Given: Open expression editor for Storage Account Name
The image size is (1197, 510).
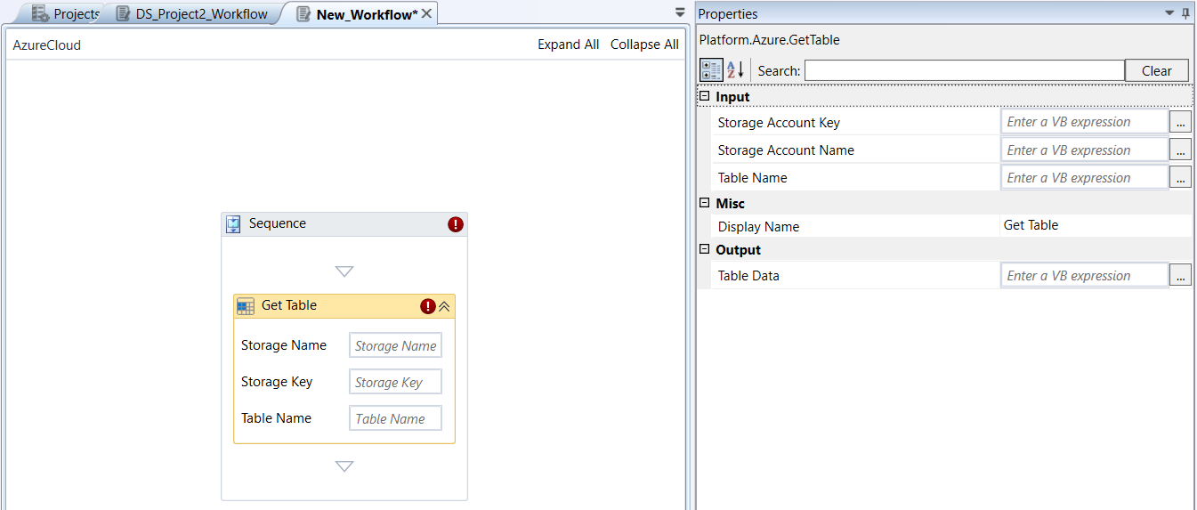Looking at the screenshot, I should tap(1180, 150).
